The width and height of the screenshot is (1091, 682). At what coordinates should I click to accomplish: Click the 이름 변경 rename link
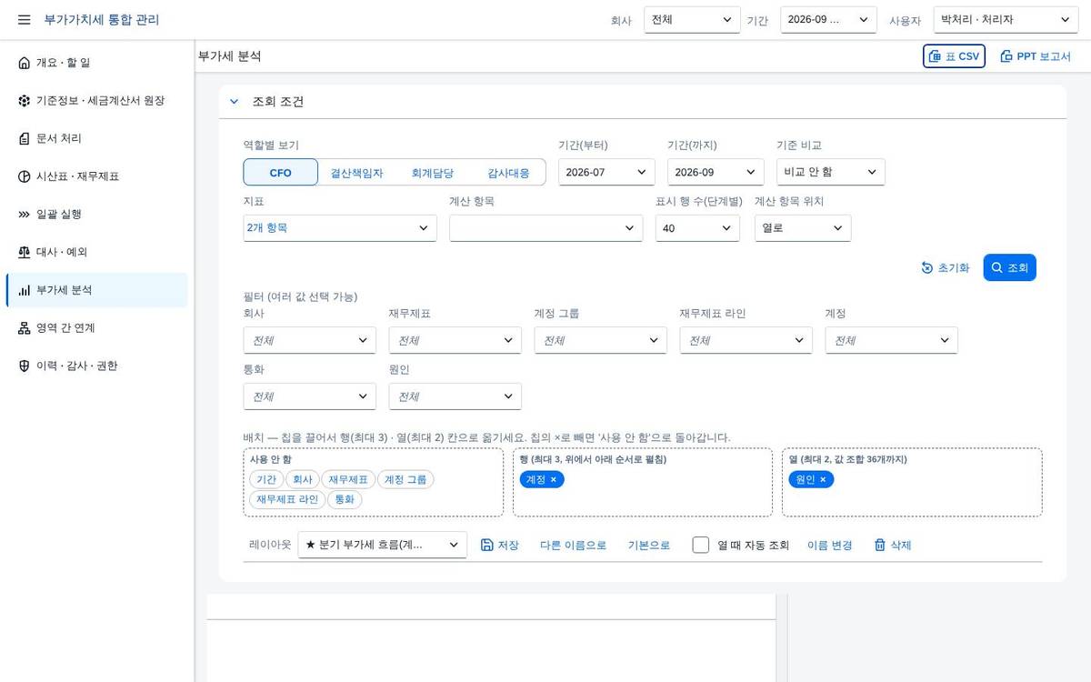pos(830,545)
